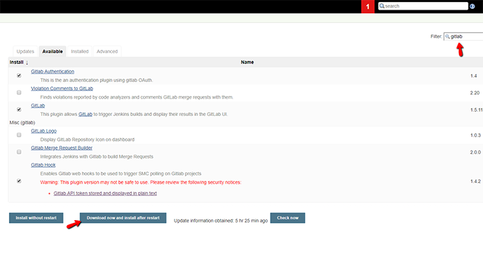Check the Violation Comments to GitLab checkbox
This screenshot has height=272, width=483.
[19, 93]
